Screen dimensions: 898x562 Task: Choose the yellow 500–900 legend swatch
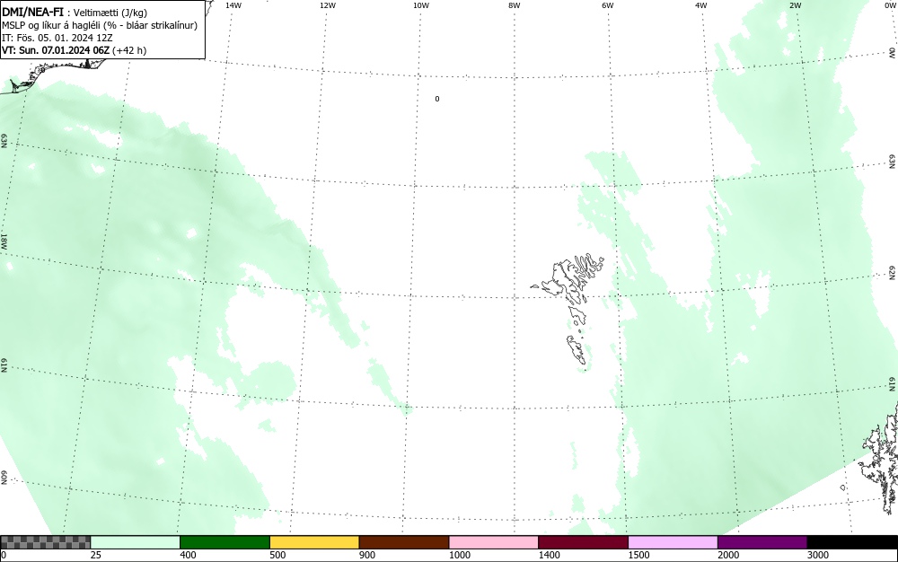(x=314, y=542)
